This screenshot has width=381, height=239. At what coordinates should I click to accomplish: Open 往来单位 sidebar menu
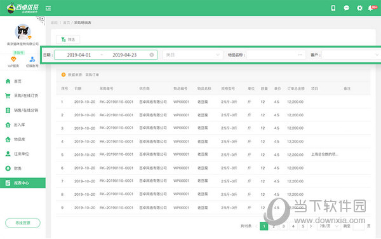coord(17,154)
